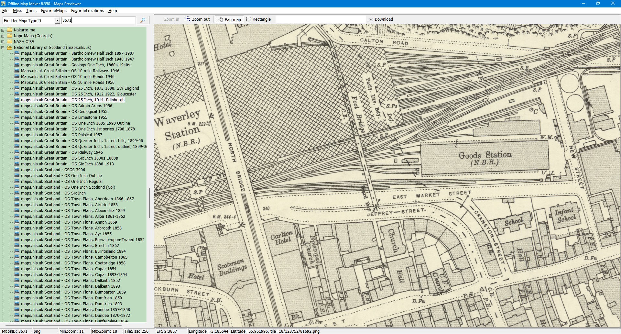Click the Zoom out magnifier icon
The width and height of the screenshot is (621, 334).
(x=188, y=19)
